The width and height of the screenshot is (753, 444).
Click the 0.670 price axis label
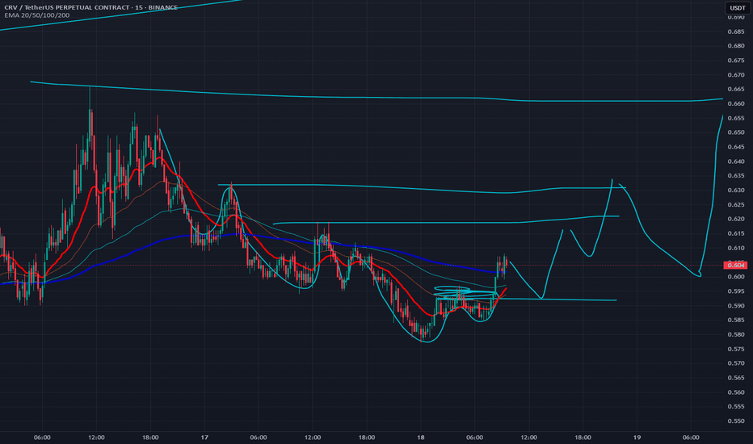click(x=736, y=75)
